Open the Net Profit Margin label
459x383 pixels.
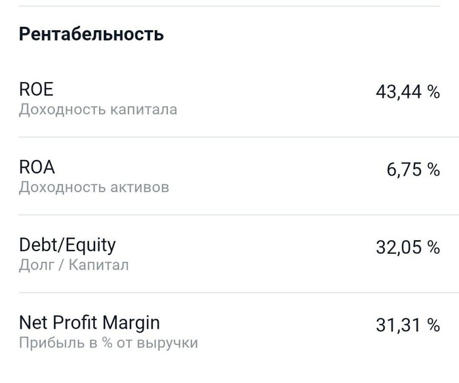89,323
